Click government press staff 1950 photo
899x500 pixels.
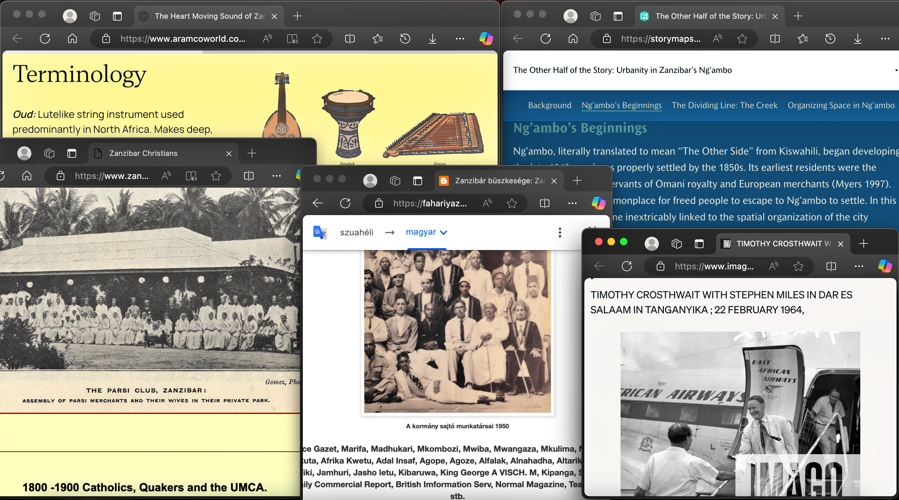[x=457, y=331]
